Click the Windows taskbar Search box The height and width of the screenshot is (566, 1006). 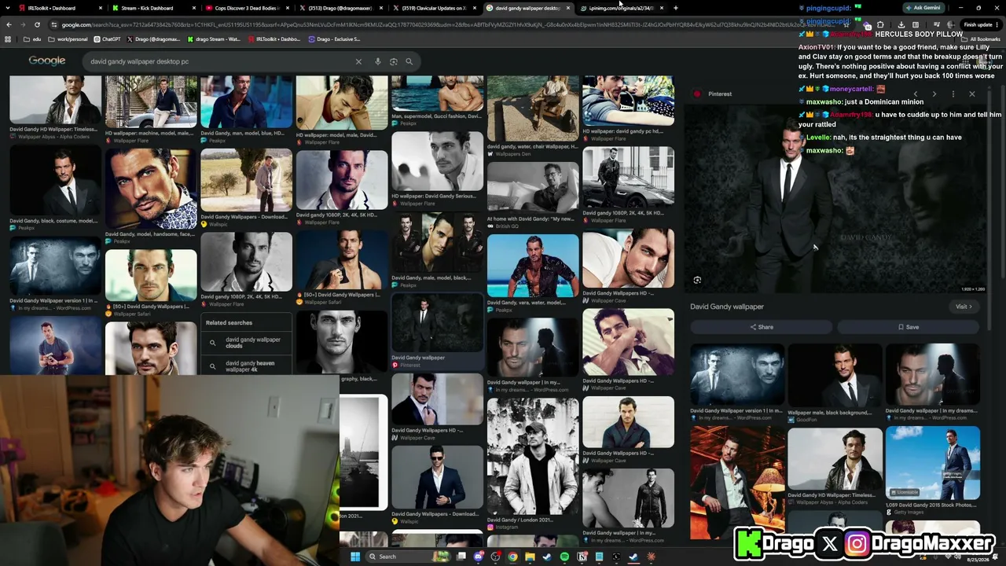pos(408,557)
